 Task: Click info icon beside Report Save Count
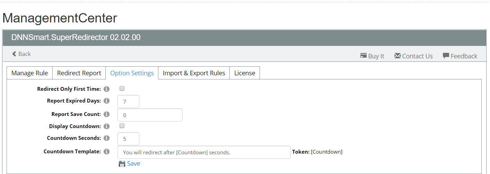pyautogui.click(x=107, y=114)
